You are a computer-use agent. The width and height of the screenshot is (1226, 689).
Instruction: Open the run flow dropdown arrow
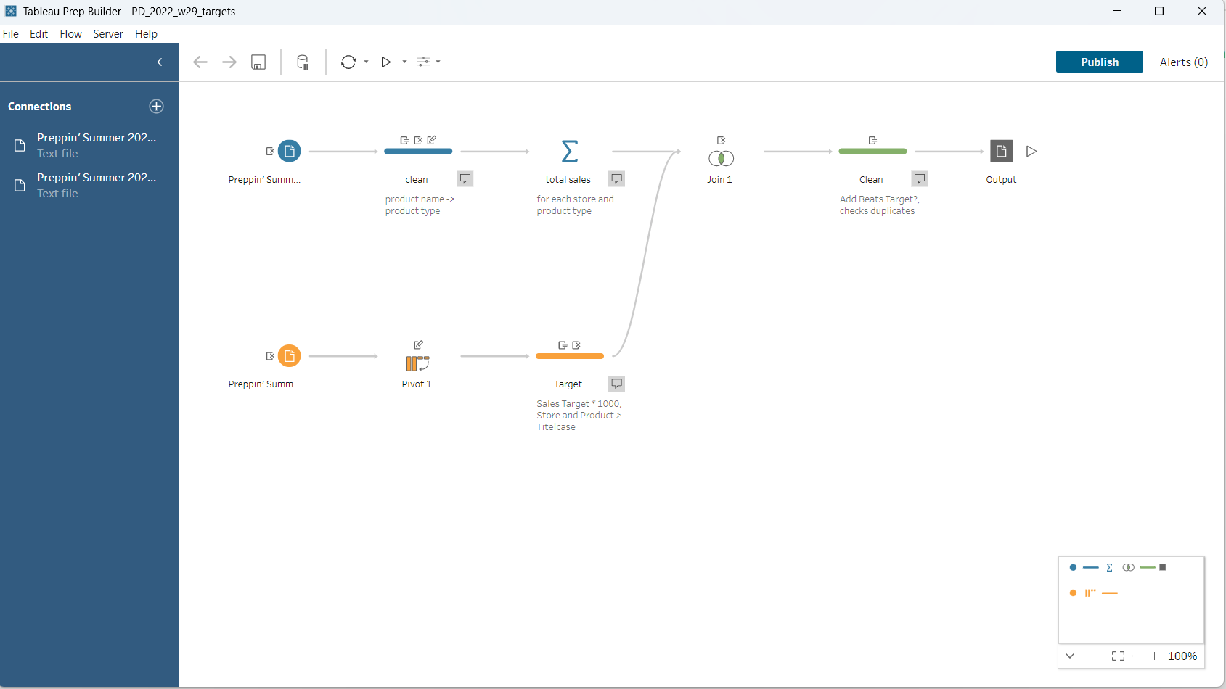click(x=404, y=62)
